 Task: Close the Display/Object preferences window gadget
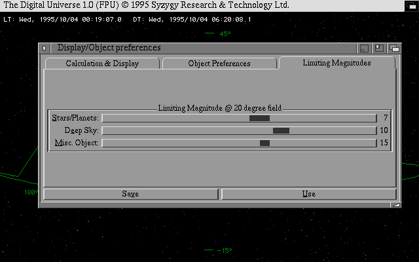44,48
